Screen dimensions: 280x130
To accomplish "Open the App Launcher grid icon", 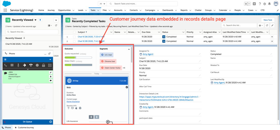I will (5, 10).
